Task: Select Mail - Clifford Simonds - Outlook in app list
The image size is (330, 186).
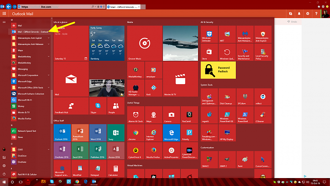Action: coord(29,32)
